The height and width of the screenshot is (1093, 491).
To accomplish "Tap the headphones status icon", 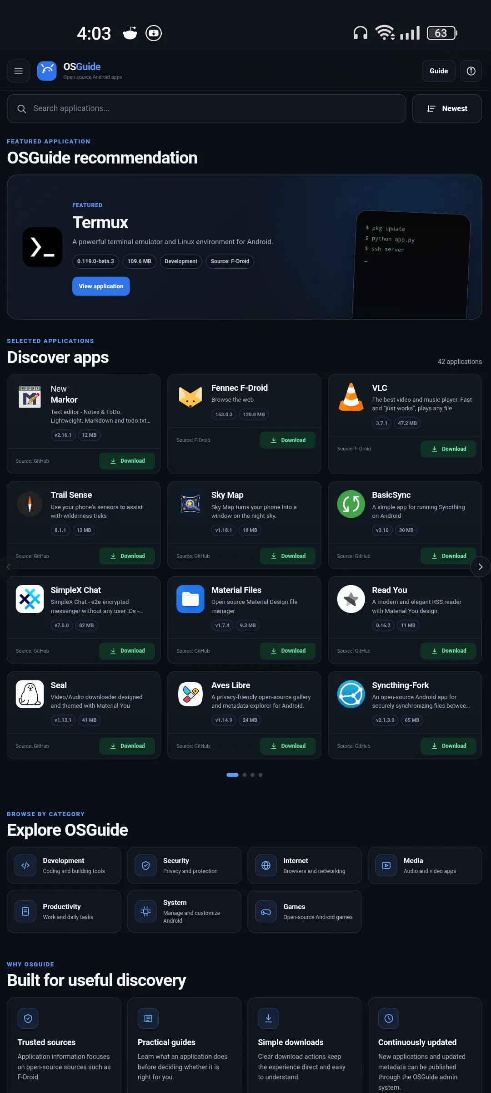I will (361, 33).
